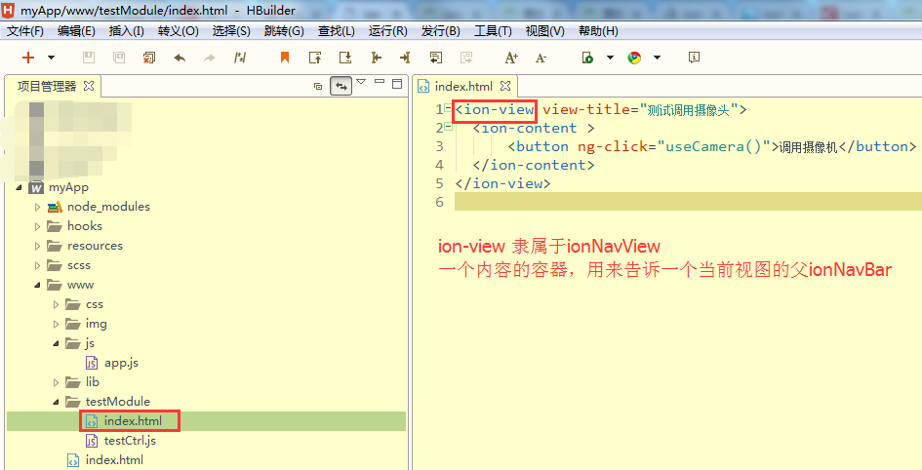This screenshot has height=470, width=922.
Task: Expand the lib folder
Action: point(56,382)
